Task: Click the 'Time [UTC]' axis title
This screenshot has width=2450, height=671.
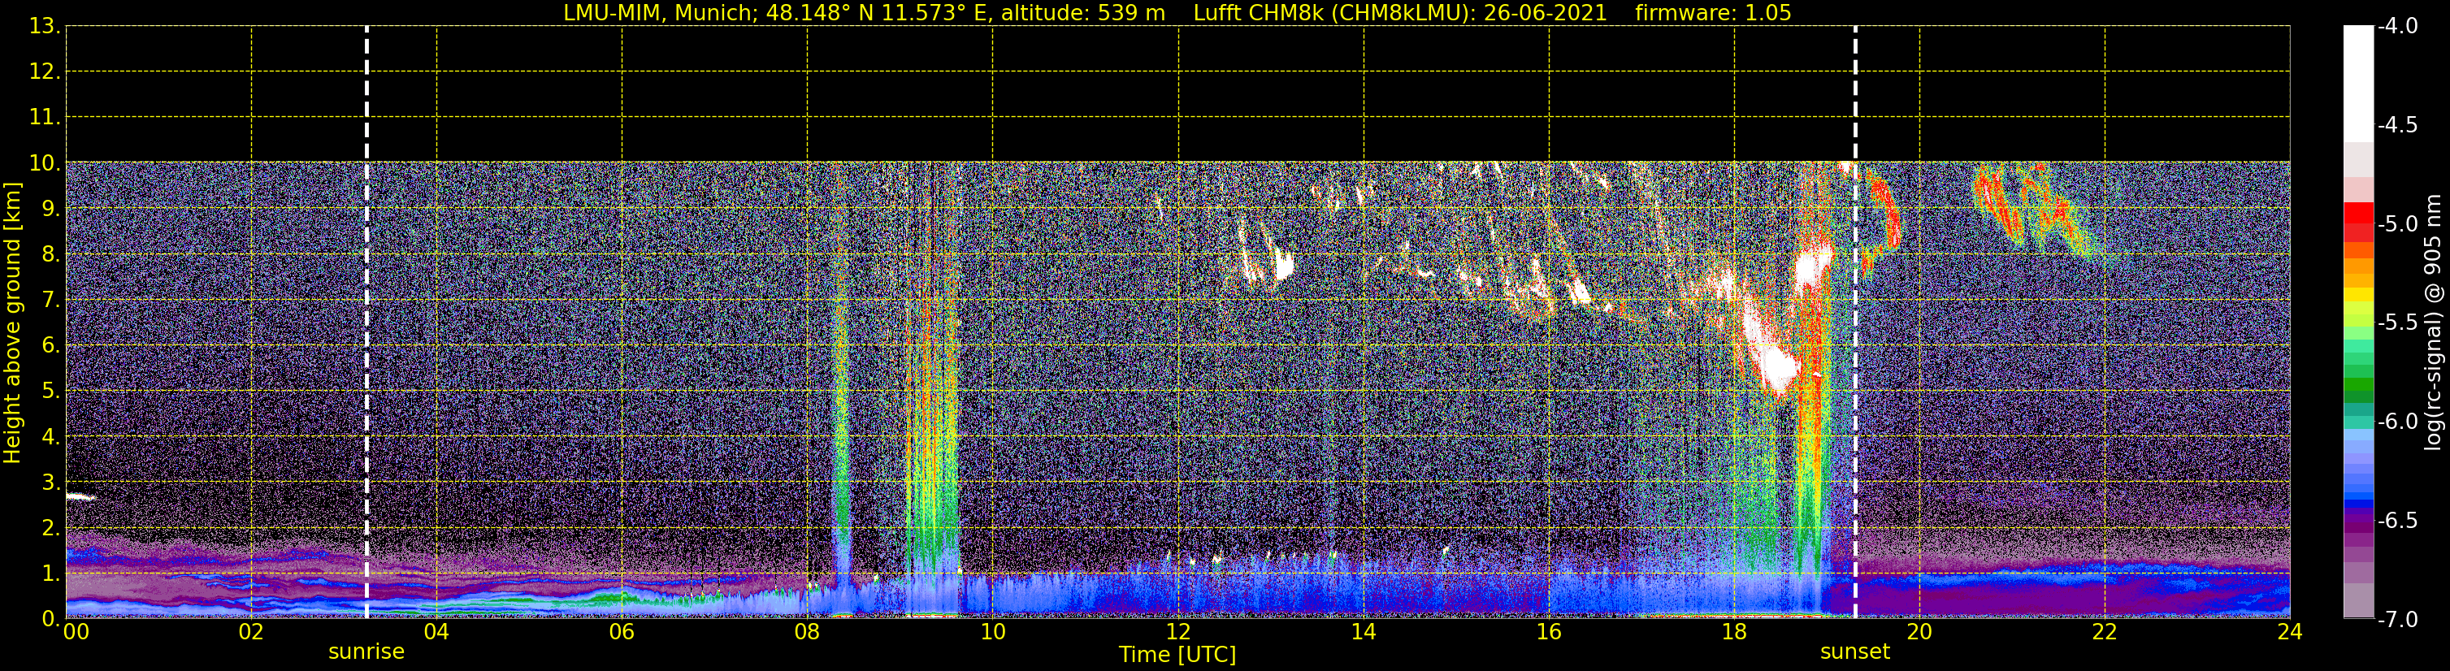Action: point(1177,655)
